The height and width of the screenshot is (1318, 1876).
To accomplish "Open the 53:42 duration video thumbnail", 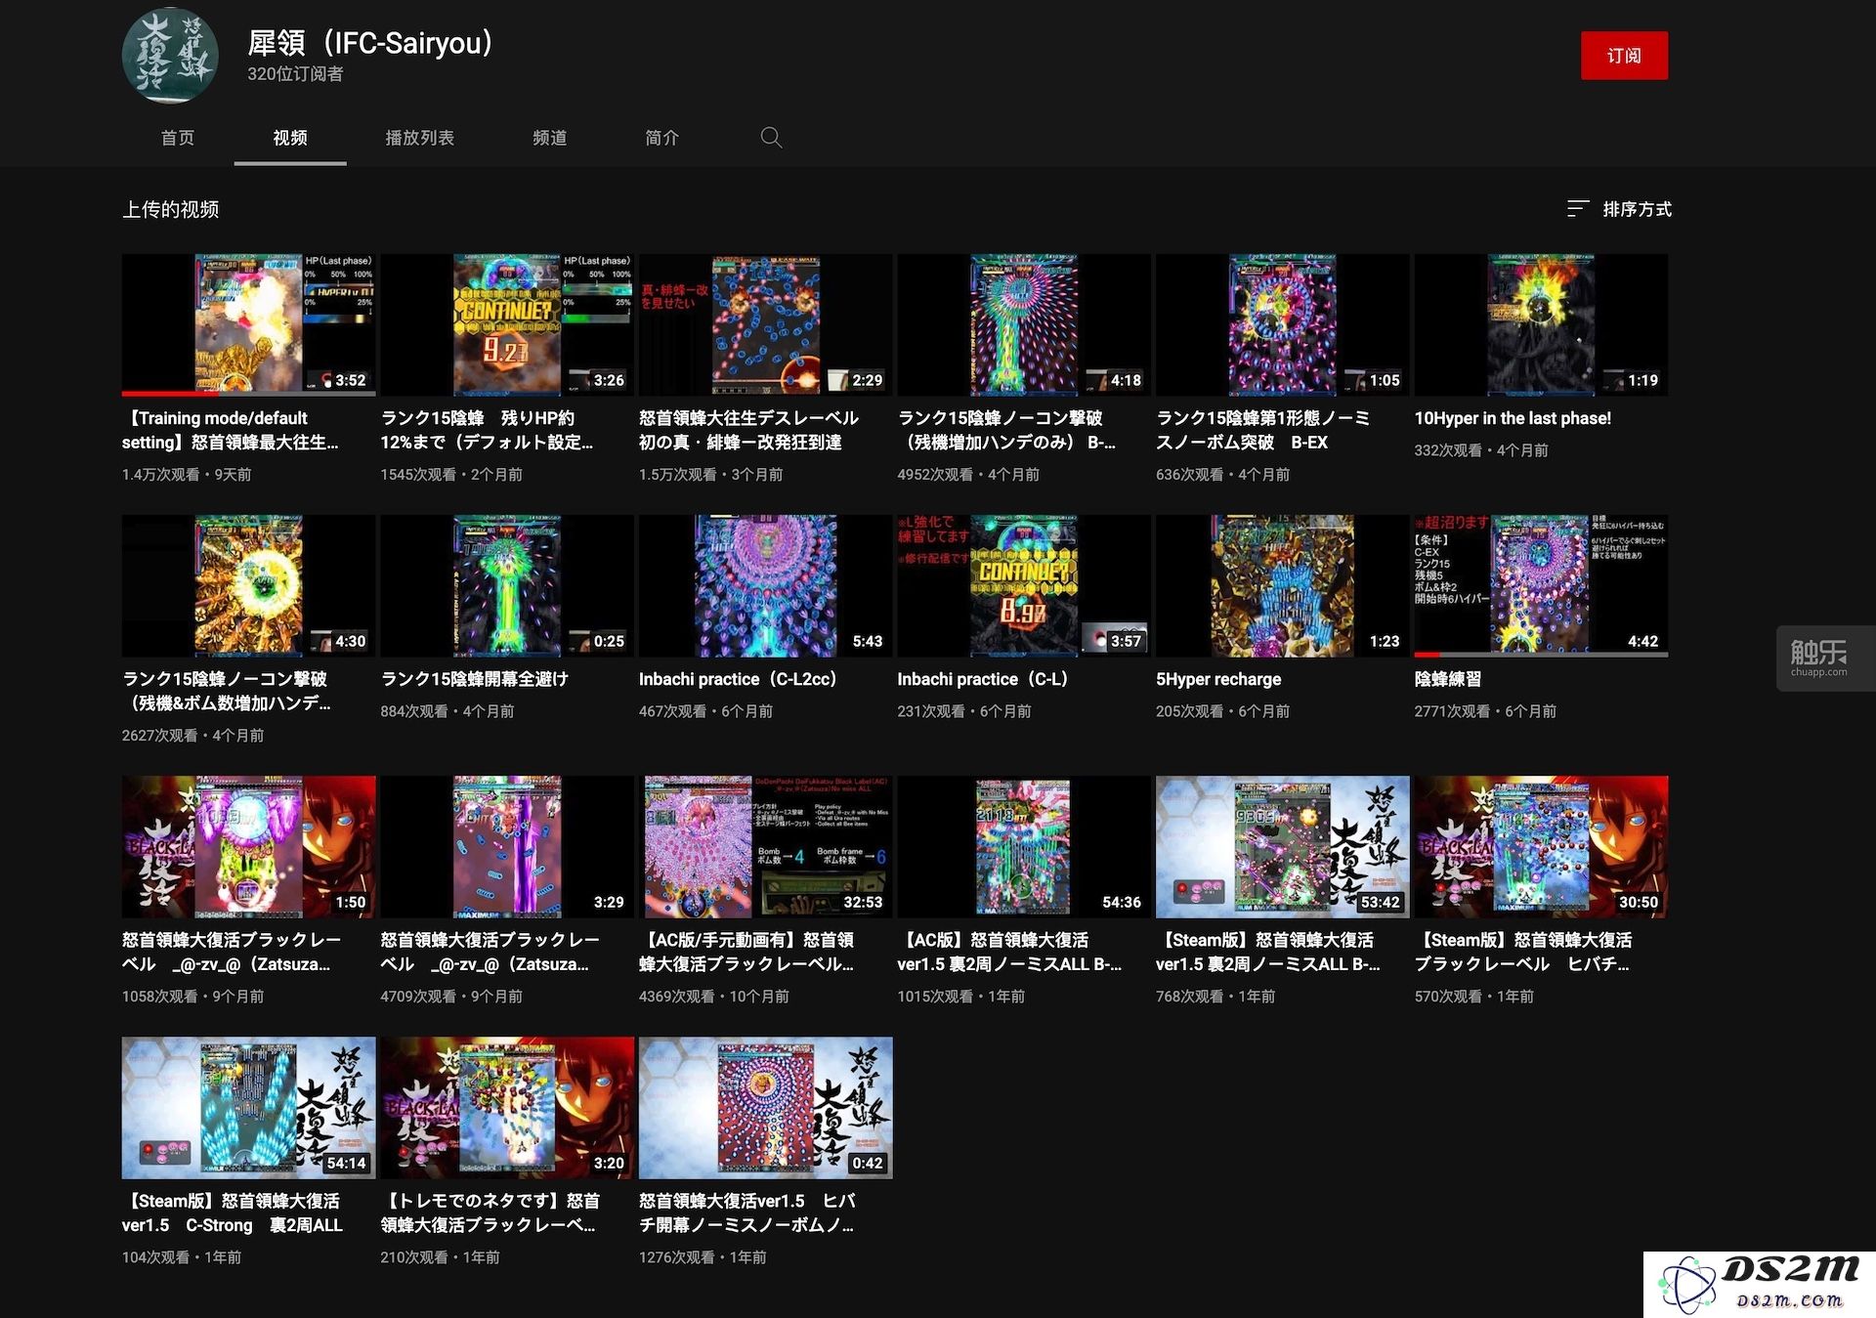I will click(x=1282, y=846).
